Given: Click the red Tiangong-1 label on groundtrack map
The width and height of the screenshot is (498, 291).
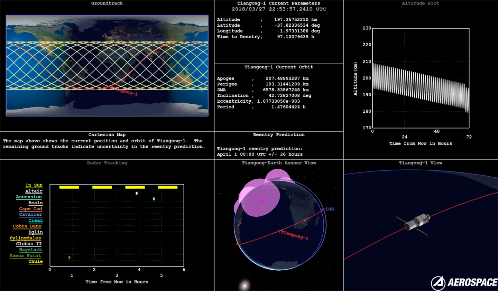Looking at the screenshot, I should 124,91.
